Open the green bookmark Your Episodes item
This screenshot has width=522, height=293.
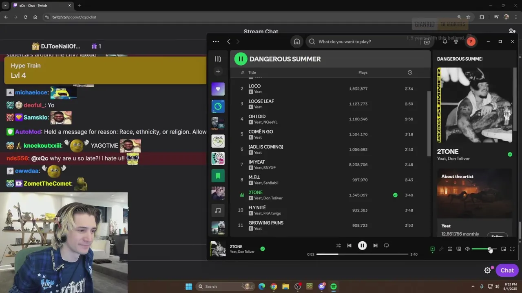tap(218, 176)
